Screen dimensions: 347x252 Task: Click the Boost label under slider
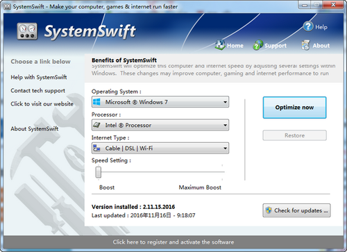pyautogui.click(x=107, y=187)
